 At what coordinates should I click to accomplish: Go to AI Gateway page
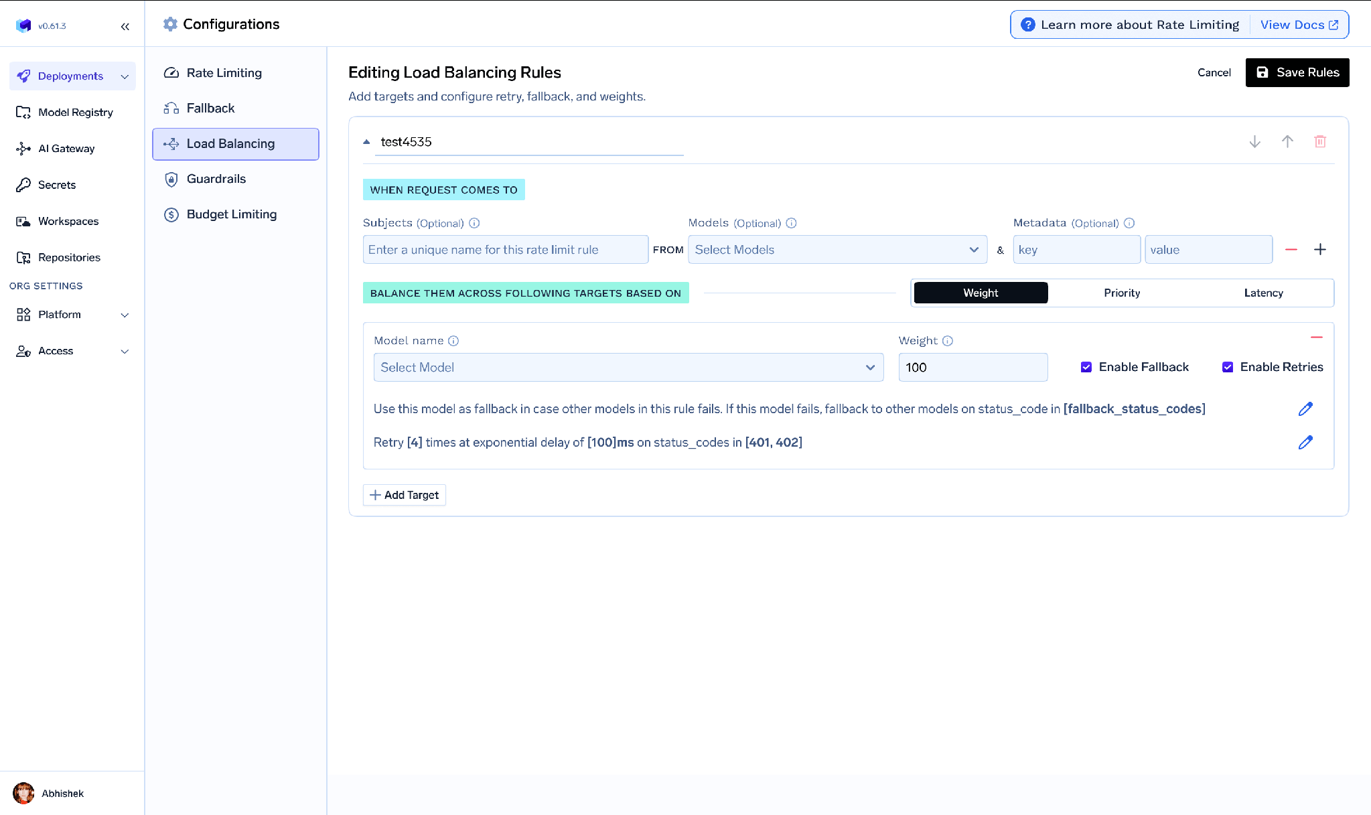72,149
